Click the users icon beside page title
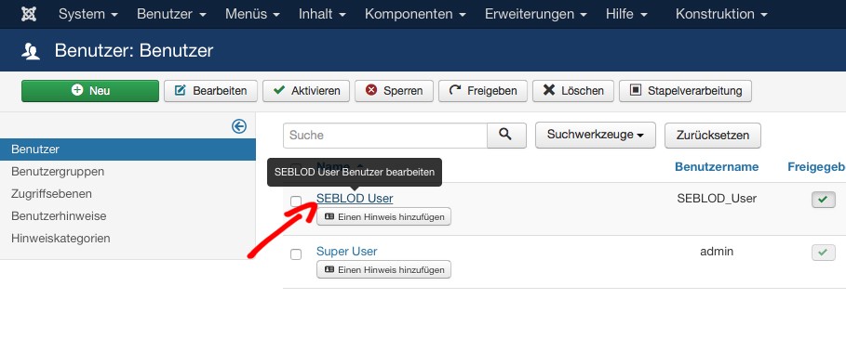The image size is (846, 364). [31, 51]
